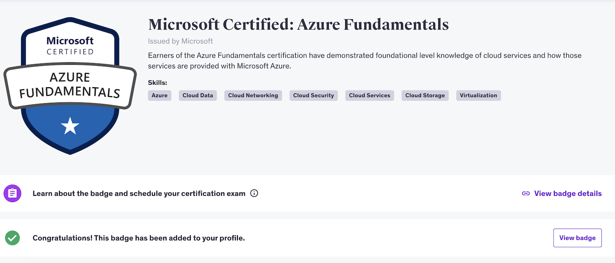Image resolution: width=615 pixels, height=263 pixels.
Task: Select the Cloud Networking skill tag
Action: (253, 95)
